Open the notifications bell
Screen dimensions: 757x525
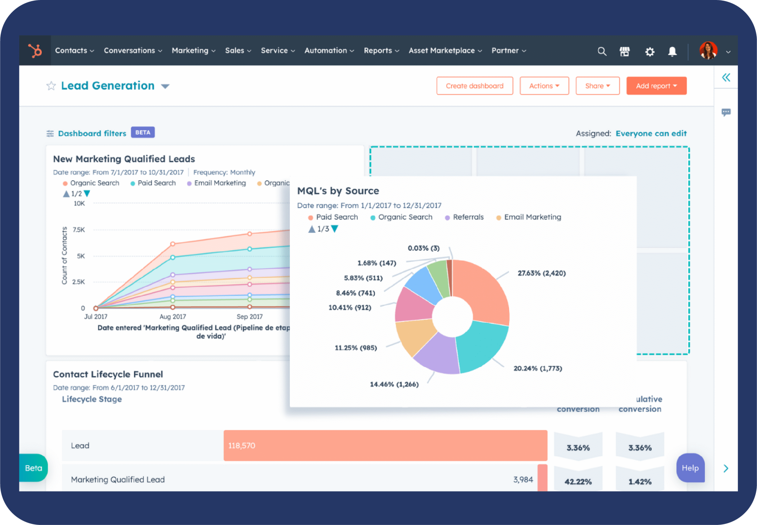(672, 51)
